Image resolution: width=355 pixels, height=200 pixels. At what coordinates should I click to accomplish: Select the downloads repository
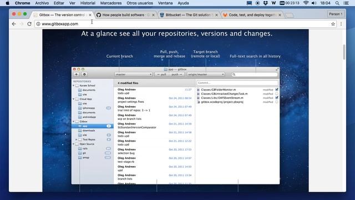click(93, 131)
